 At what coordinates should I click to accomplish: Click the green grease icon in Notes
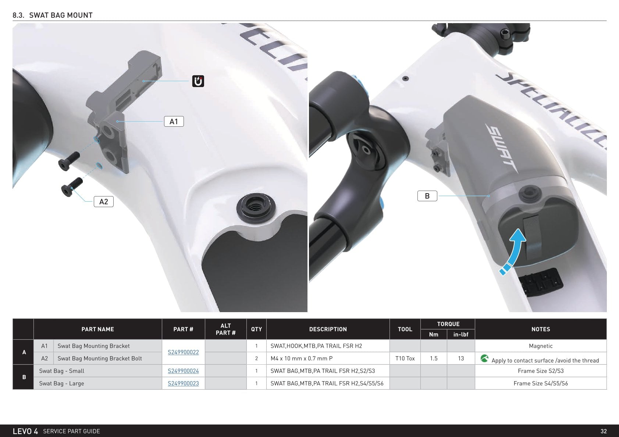pyautogui.click(x=484, y=358)
